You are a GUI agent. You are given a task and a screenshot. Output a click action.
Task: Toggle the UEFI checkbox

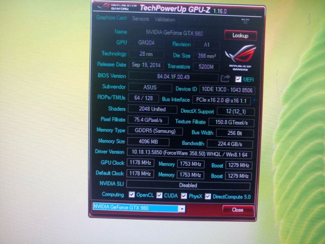238,79
